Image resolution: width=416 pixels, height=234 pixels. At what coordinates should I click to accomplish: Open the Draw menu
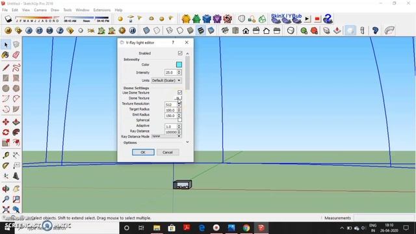(55, 10)
